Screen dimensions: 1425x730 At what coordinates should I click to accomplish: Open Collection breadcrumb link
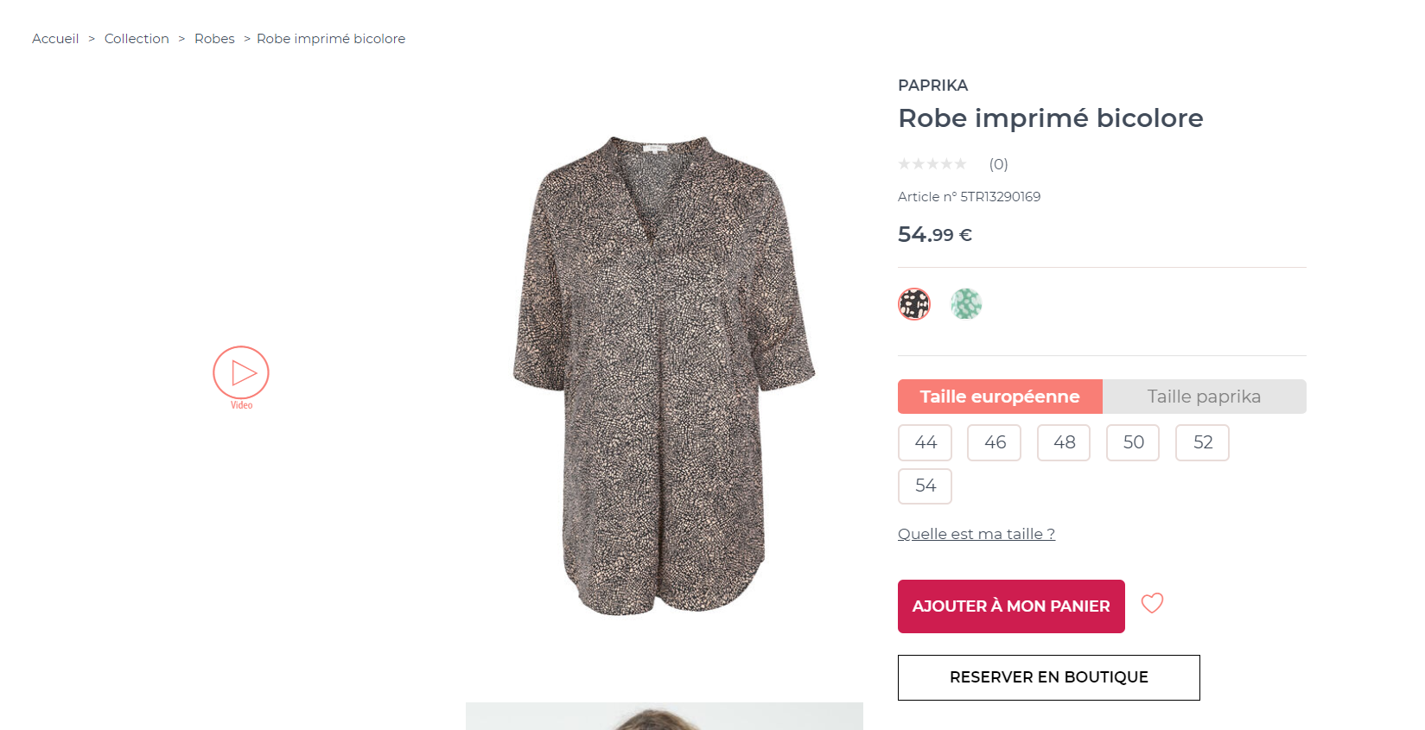point(137,39)
